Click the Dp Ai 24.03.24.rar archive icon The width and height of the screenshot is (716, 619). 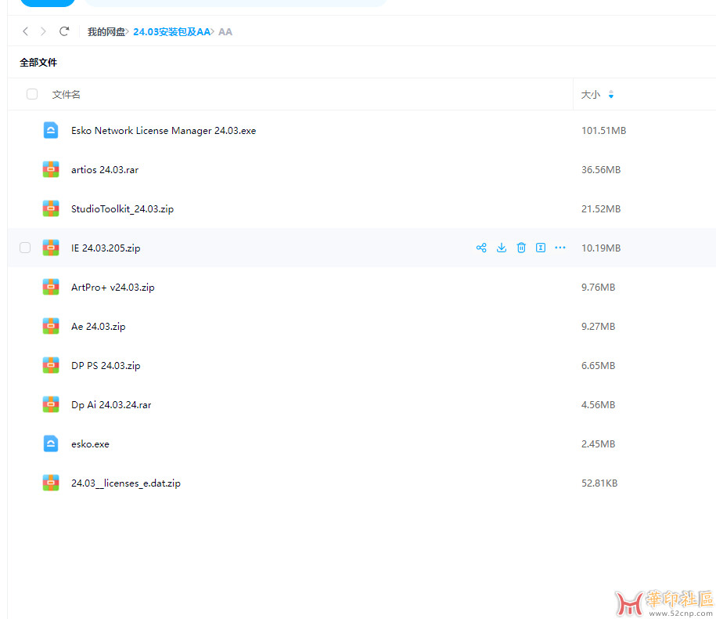pos(51,404)
